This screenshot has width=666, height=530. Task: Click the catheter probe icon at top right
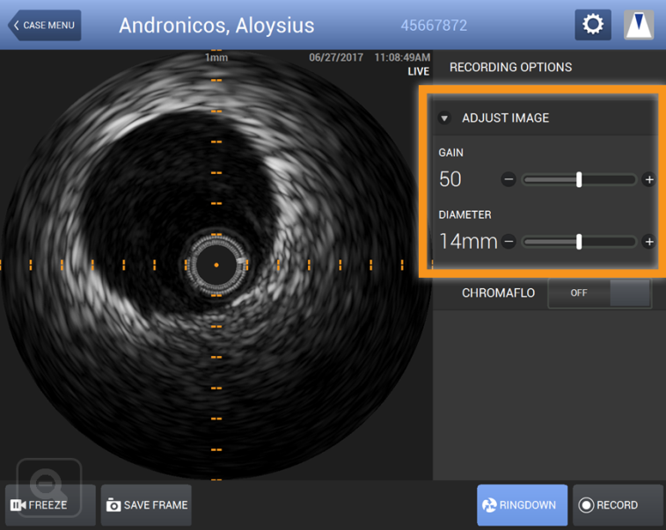639,25
